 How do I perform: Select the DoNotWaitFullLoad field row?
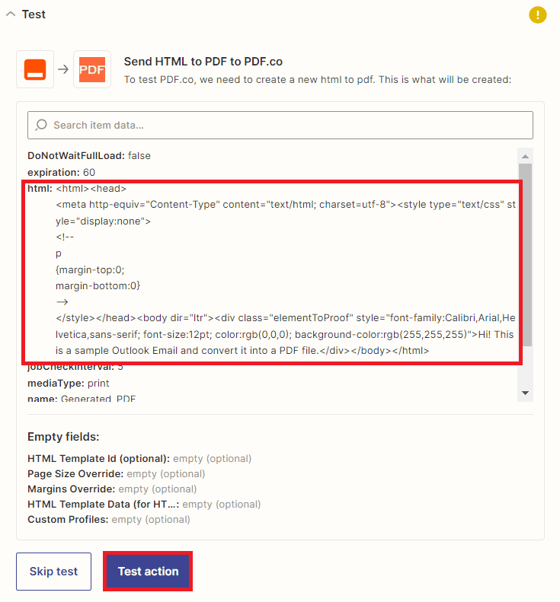(89, 155)
